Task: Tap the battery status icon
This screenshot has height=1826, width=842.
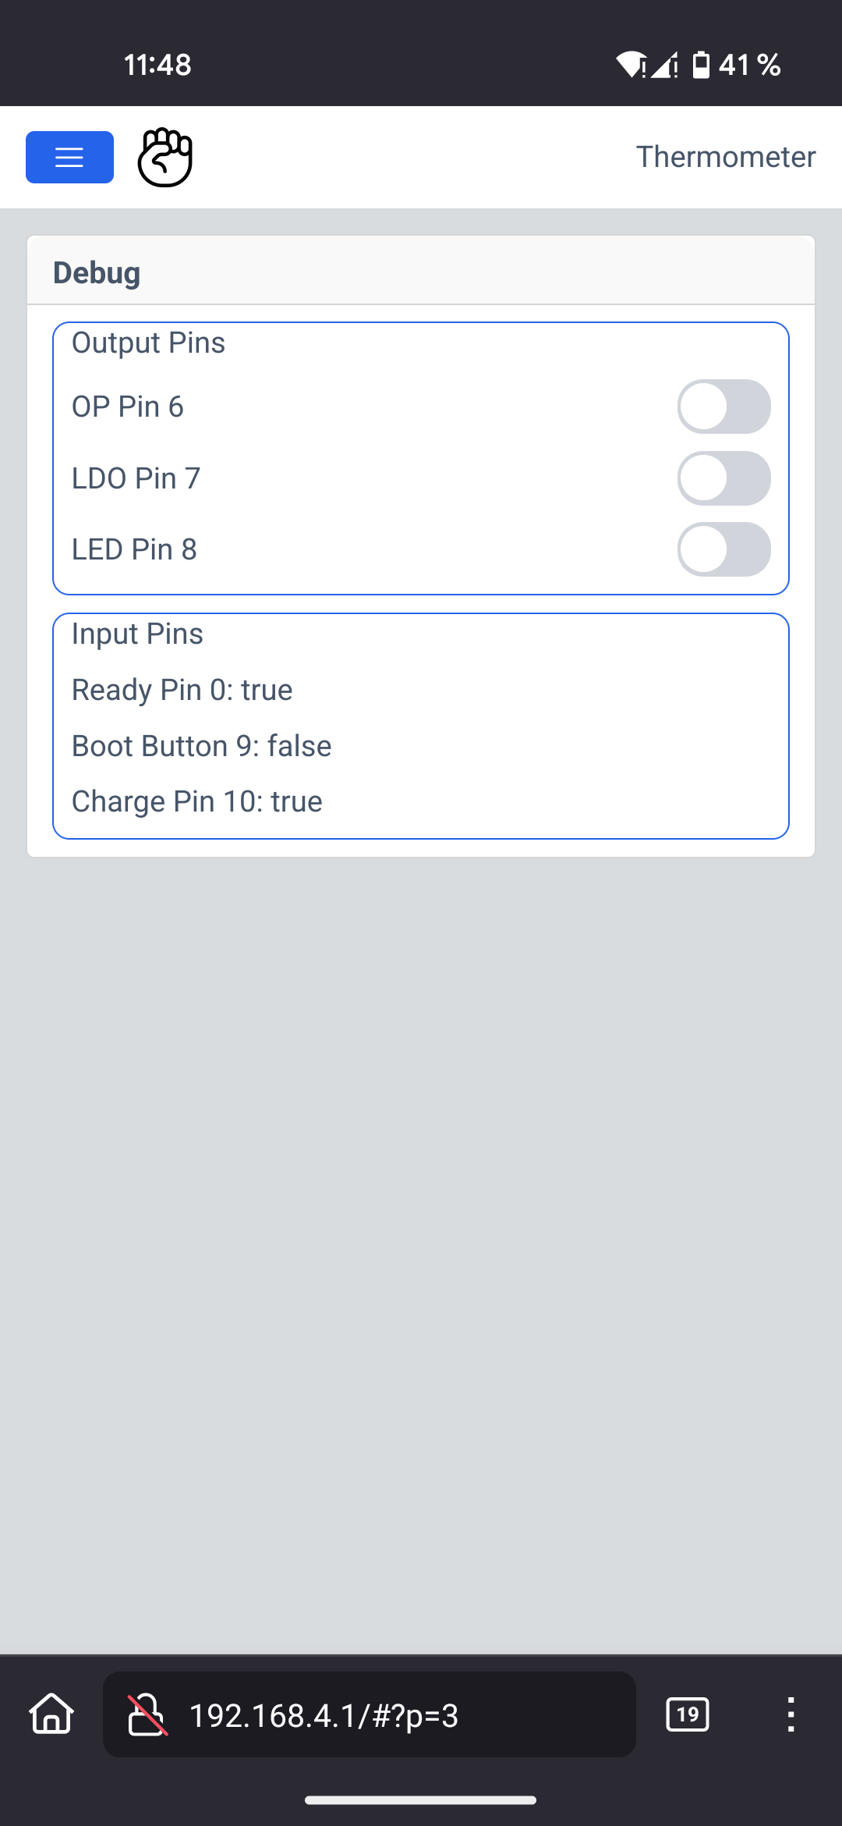Action: [x=702, y=65]
